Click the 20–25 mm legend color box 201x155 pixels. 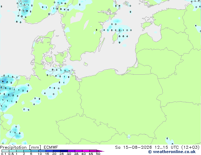(x=56, y=151)
